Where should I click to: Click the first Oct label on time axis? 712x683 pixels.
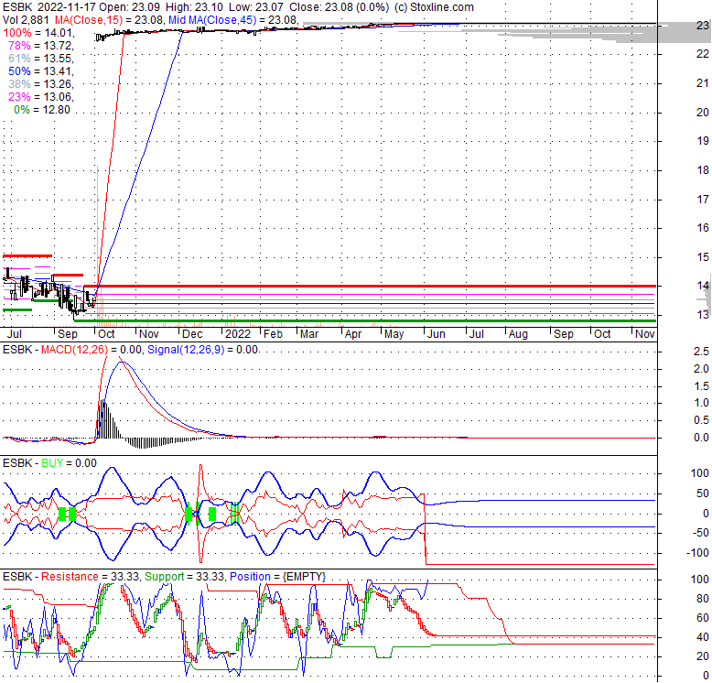click(x=106, y=334)
